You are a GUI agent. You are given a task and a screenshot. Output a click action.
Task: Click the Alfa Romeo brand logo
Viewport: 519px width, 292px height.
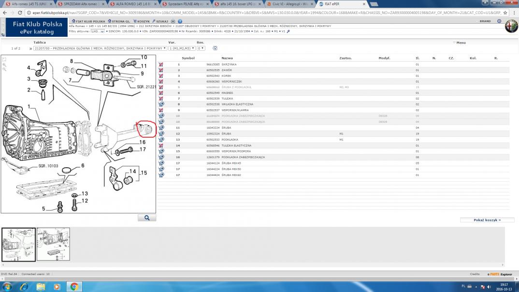(x=511, y=26)
